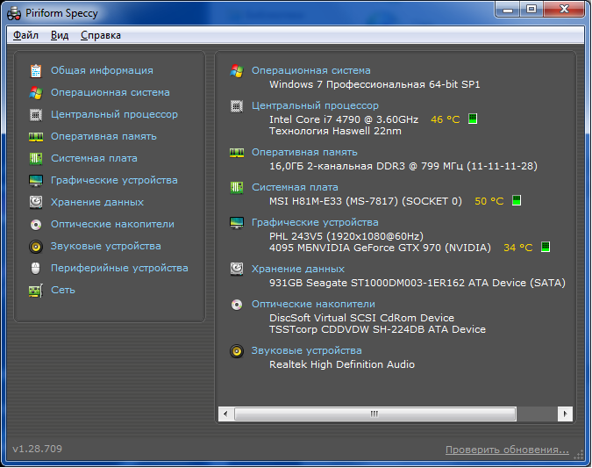Screen dimensions: 592x468
Task: Click the green GPU temperature indicator next to 34 °C
Action: pyautogui.click(x=546, y=247)
